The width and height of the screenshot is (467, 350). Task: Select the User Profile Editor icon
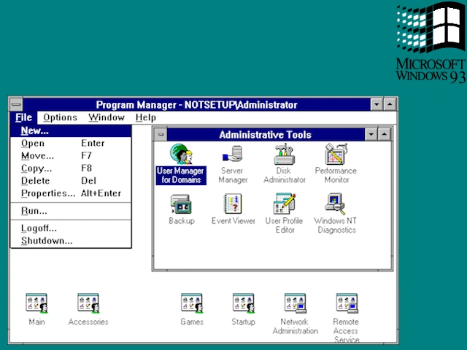(x=285, y=204)
